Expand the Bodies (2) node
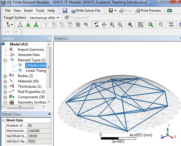Image resolution: width=181 pixels, height=146 pixels. pyautogui.click(x=5, y=76)
